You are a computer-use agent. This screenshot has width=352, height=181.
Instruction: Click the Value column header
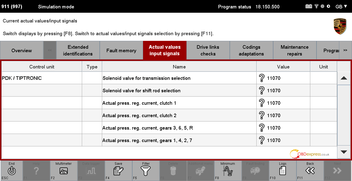(283, 67)
